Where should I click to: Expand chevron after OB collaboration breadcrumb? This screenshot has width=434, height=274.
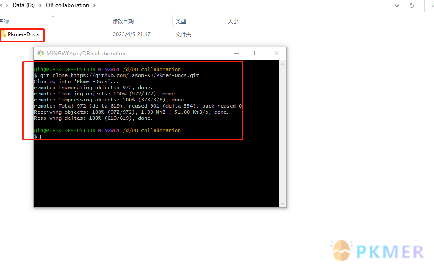point(94,6)
